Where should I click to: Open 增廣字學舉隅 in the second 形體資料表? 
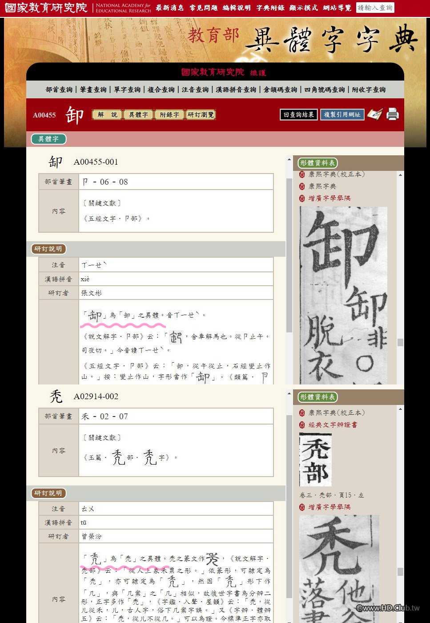tap(330, 507)
